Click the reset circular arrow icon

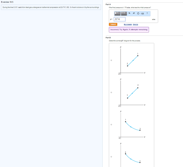pos(138,13)
